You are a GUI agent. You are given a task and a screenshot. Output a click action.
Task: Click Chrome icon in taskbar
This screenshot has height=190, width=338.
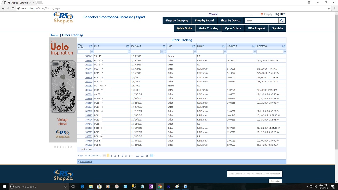(x=160, y=186)
